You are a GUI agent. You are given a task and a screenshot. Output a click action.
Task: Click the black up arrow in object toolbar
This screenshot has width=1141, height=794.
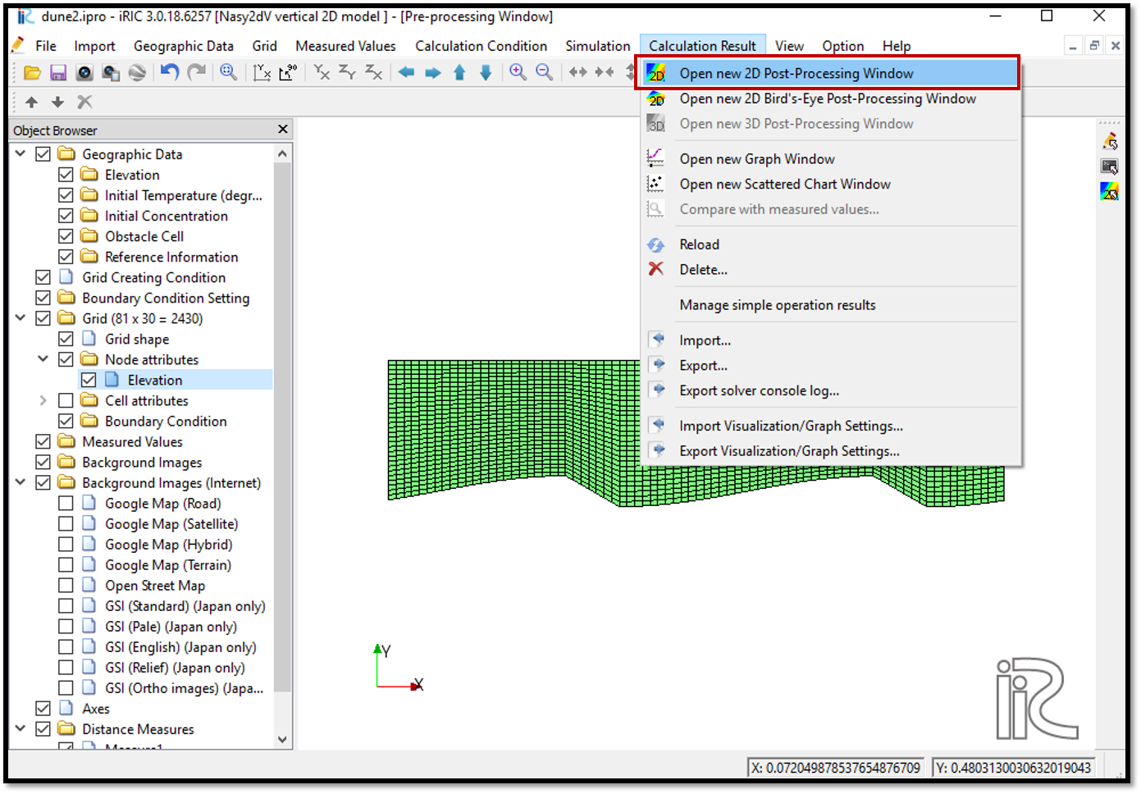(x=32, y=102)
